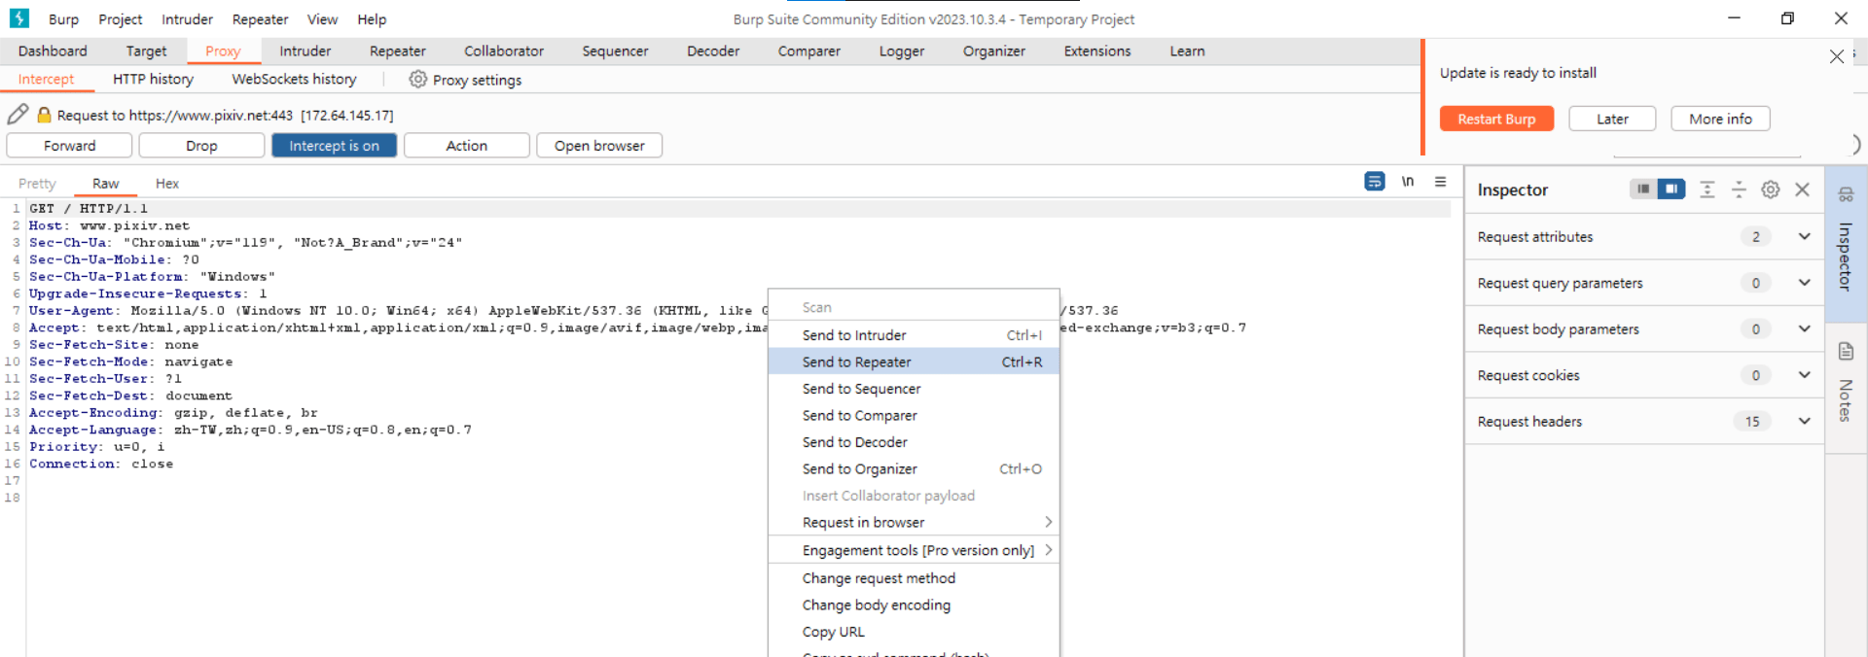Open the Logger tab
Viewport: 1868px width, 657px height.
902,52
